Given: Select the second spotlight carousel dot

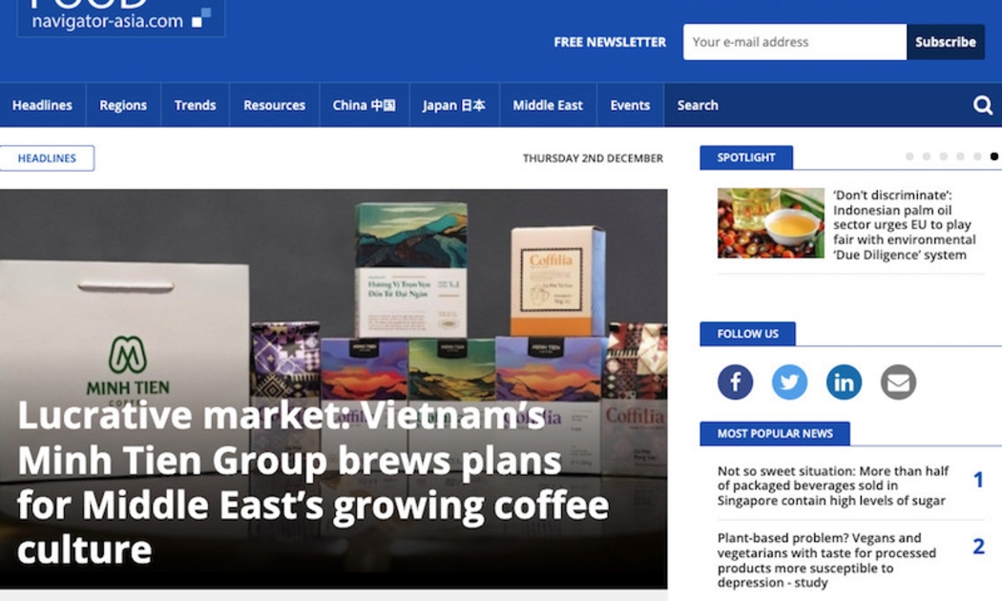Looking at the screenshot, I should point(926,156).
